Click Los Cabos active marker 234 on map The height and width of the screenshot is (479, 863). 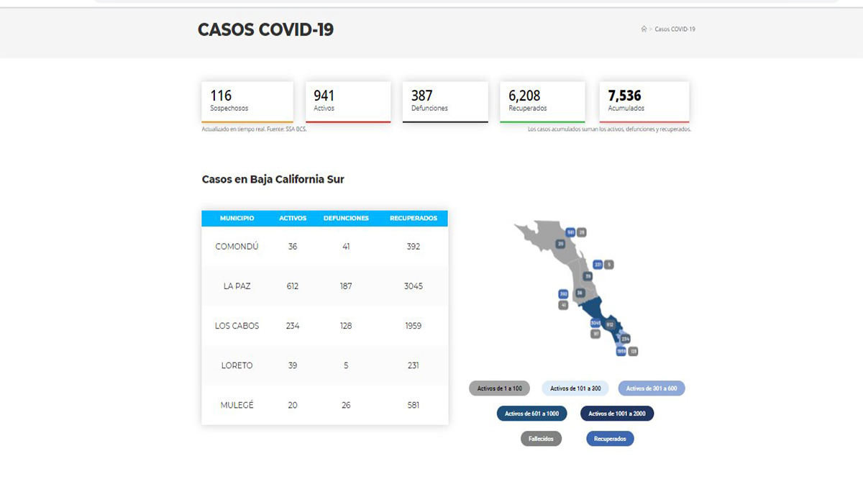625,339
